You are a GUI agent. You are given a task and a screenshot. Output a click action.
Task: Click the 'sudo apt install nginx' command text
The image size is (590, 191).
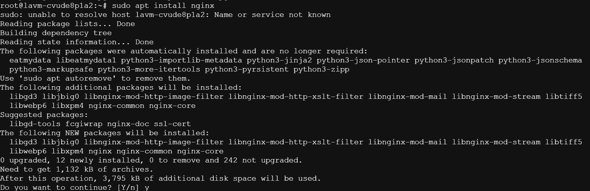point(163,6)
